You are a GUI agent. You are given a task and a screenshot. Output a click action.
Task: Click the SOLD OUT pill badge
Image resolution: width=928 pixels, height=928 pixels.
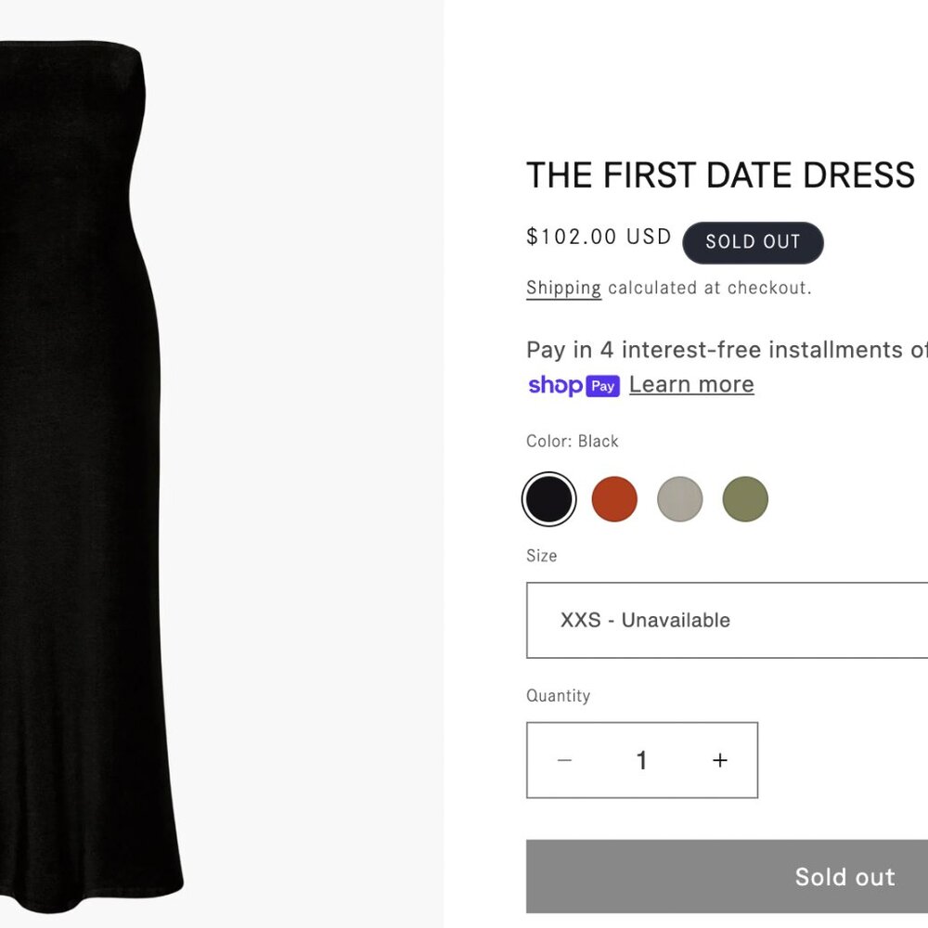pos(753,242)
